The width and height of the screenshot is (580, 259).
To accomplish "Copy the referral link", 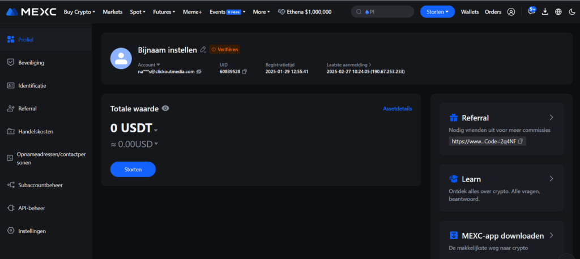I will pyautogui.click(x=520, y=141).
